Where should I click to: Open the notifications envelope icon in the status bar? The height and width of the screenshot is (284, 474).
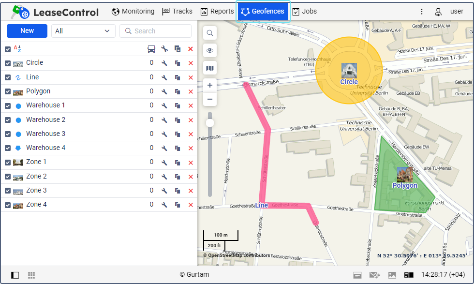coord(374,275)
